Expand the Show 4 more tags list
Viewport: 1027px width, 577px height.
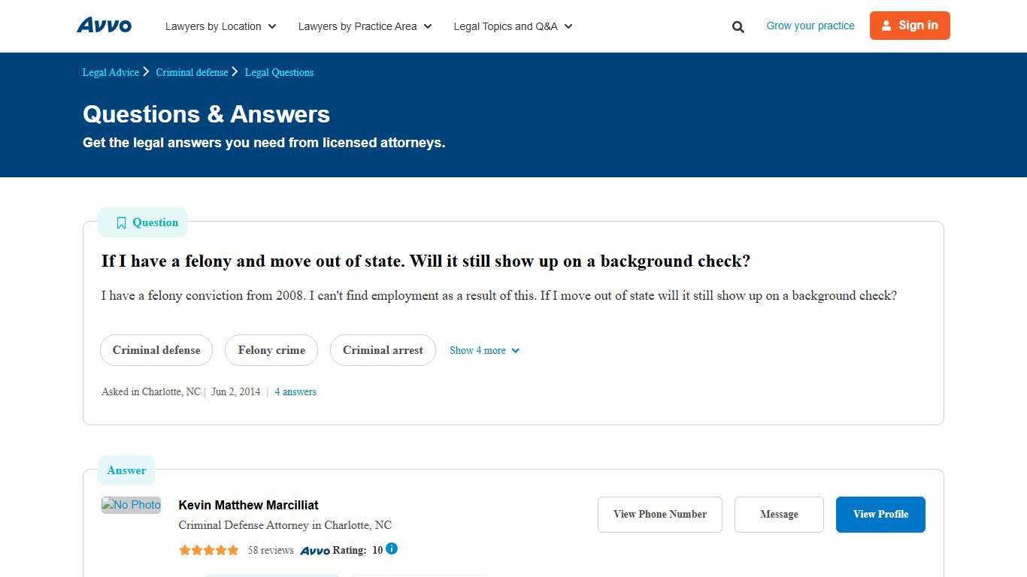click(484, 350)
